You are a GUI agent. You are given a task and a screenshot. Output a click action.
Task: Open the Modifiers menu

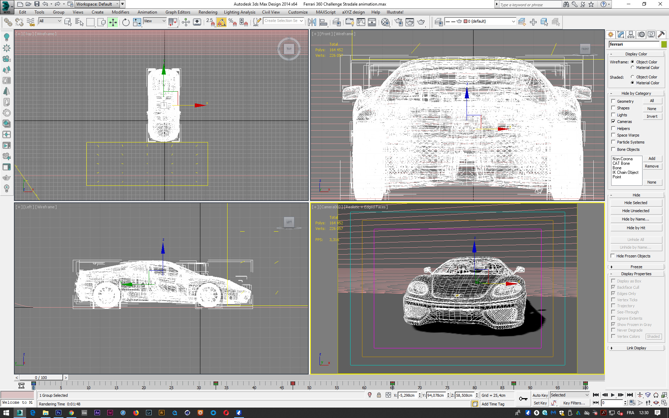[120, 12]
